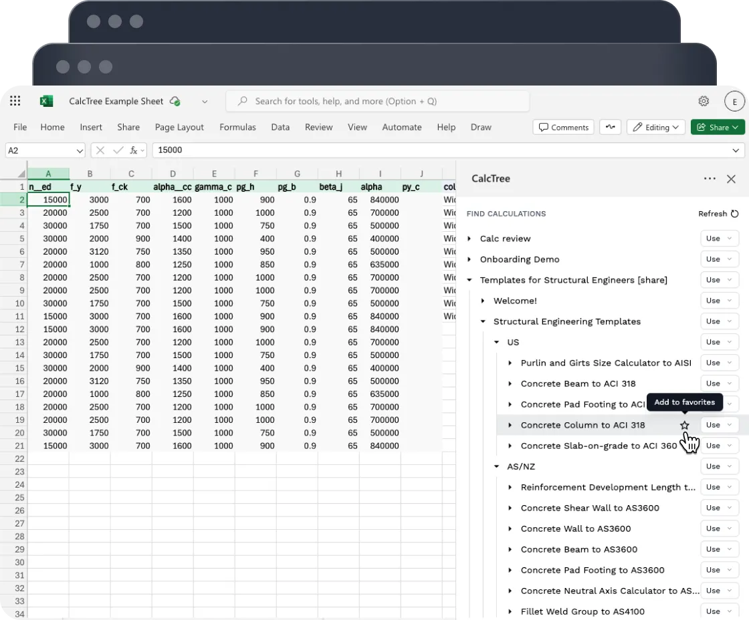Expand the Welcome! tree node
Viewport: 749px width, 620px height.
(x=483, y=301)
